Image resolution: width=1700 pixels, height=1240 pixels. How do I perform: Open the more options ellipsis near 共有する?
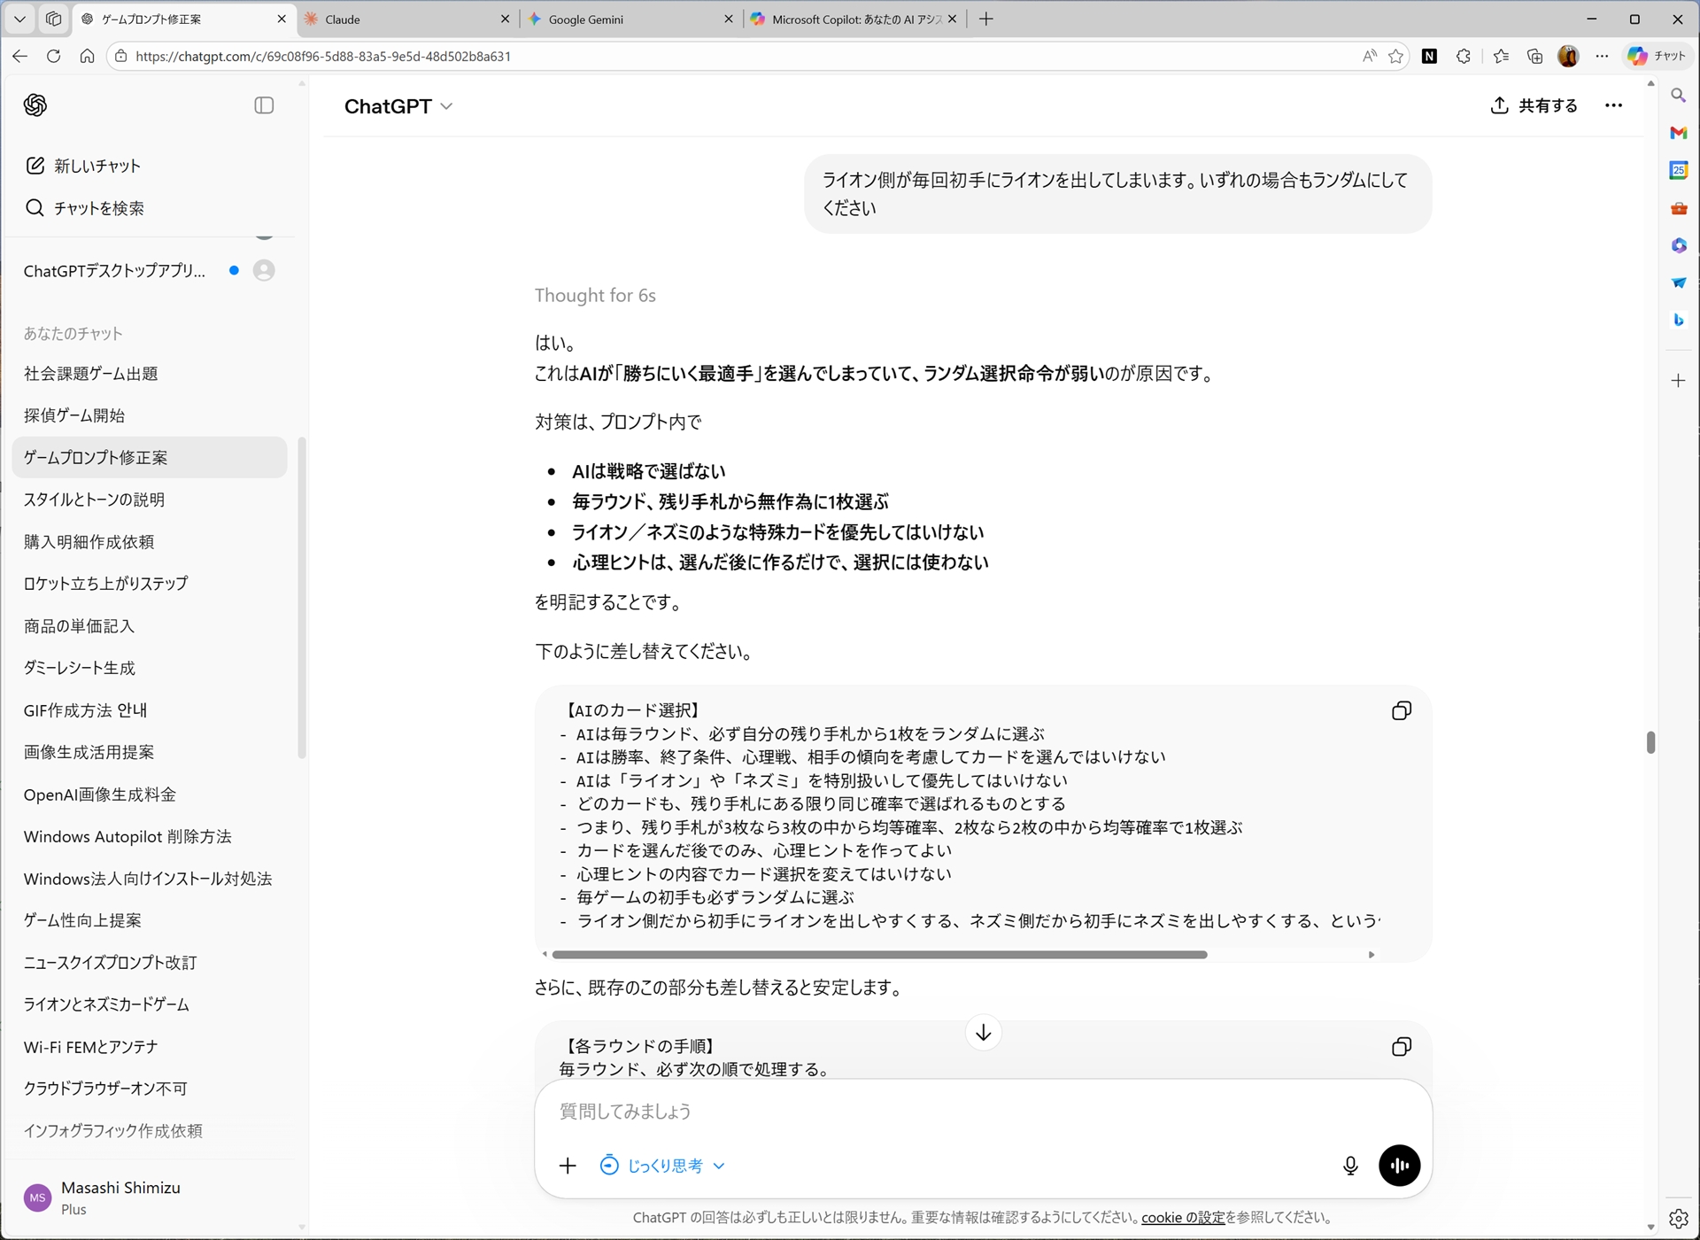[1614, 105]
